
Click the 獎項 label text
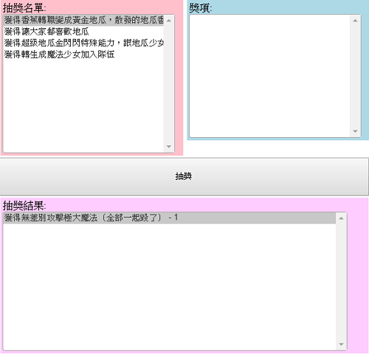point(201,8)
